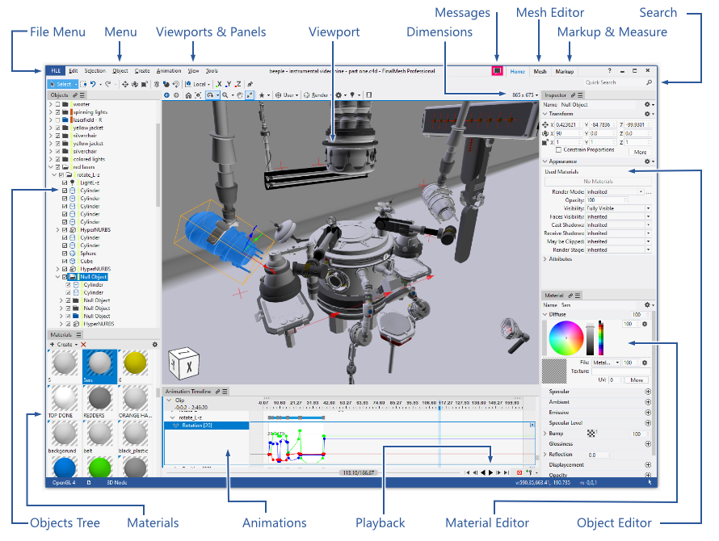
Task: Click the More button in Transform section
Action: (x=641, y=153)
